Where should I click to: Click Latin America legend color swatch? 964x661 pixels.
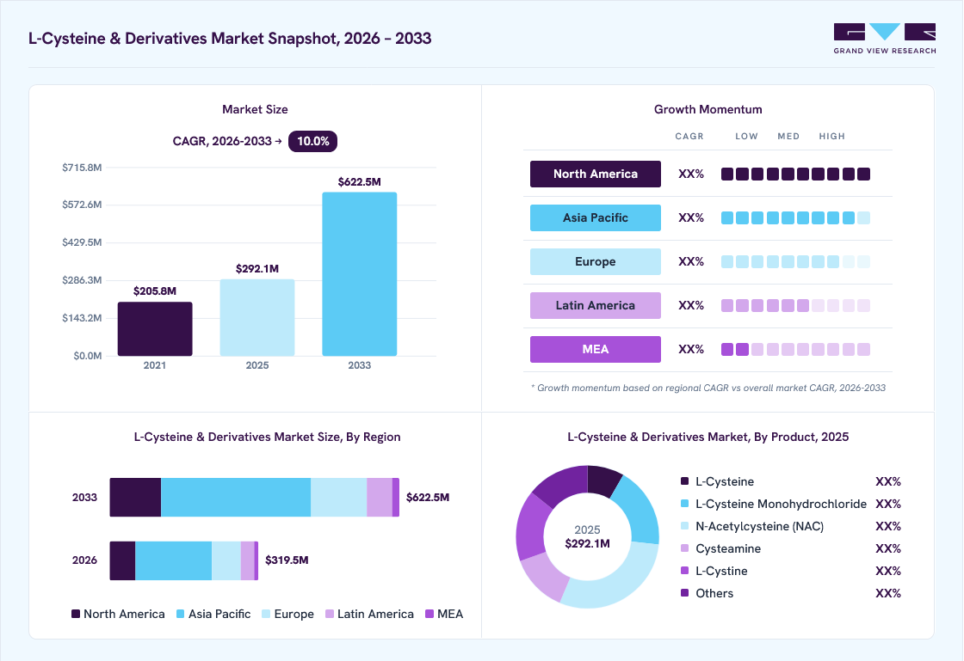(330, 614)
